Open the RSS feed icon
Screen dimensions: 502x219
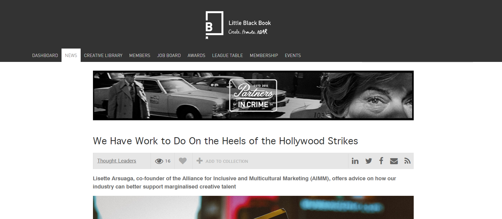(407, 161)
